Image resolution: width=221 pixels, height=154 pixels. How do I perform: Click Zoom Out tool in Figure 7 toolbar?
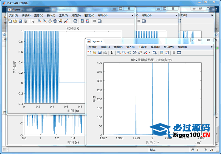click(124, 53)
